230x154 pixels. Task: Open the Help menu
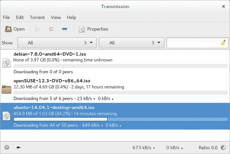tap(71, 18)
